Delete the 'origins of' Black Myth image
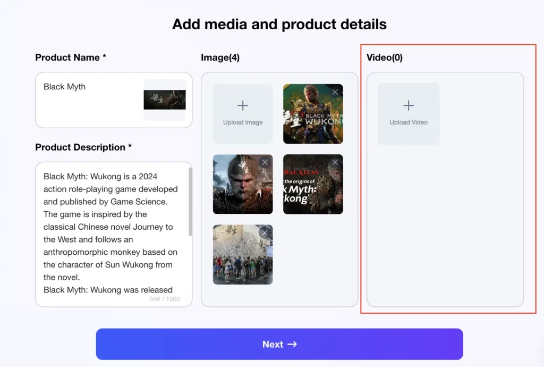Screen dimensions: 544x367 tap(335, 162)
